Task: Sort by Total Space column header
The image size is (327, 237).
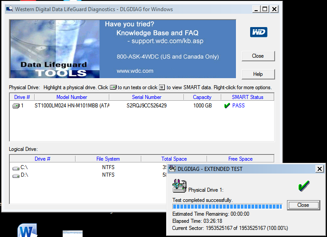Action: pyautogui.click(x=174, y=159)
